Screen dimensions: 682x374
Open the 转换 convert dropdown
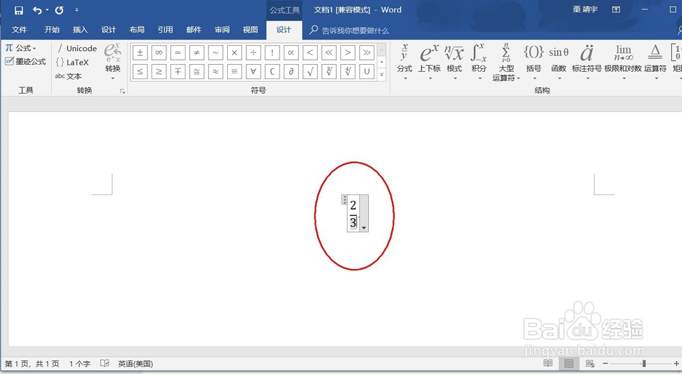[x=113, y=61]
